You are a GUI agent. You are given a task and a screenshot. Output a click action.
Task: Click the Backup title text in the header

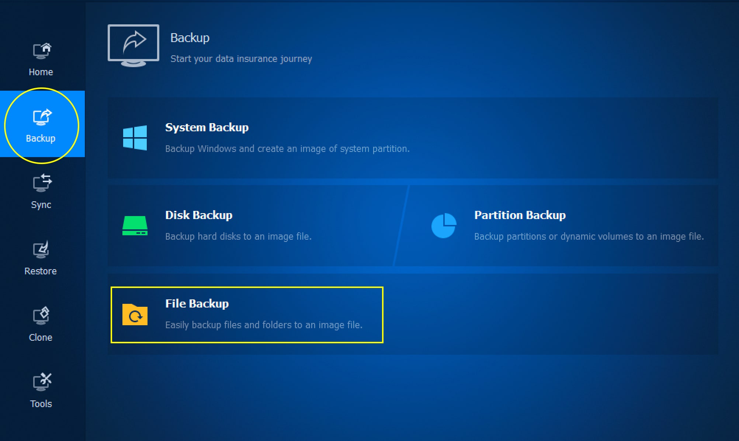[x=190, y=37]
